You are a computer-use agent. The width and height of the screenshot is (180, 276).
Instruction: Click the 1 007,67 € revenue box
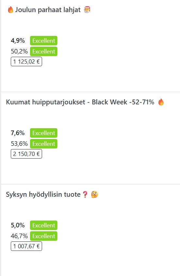(x=26, y=246)
